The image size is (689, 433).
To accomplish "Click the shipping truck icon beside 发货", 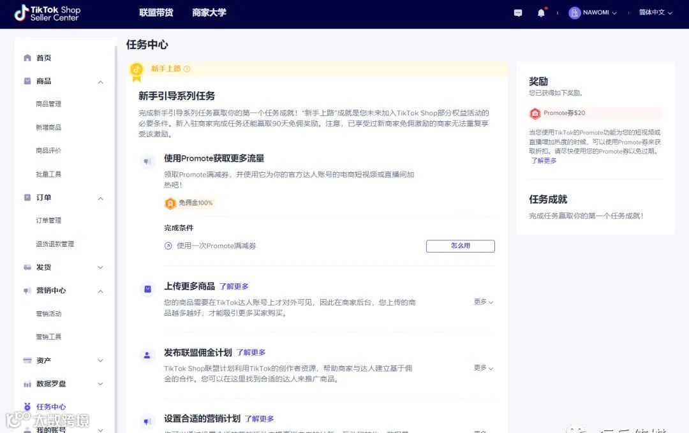I will [27, 267].
